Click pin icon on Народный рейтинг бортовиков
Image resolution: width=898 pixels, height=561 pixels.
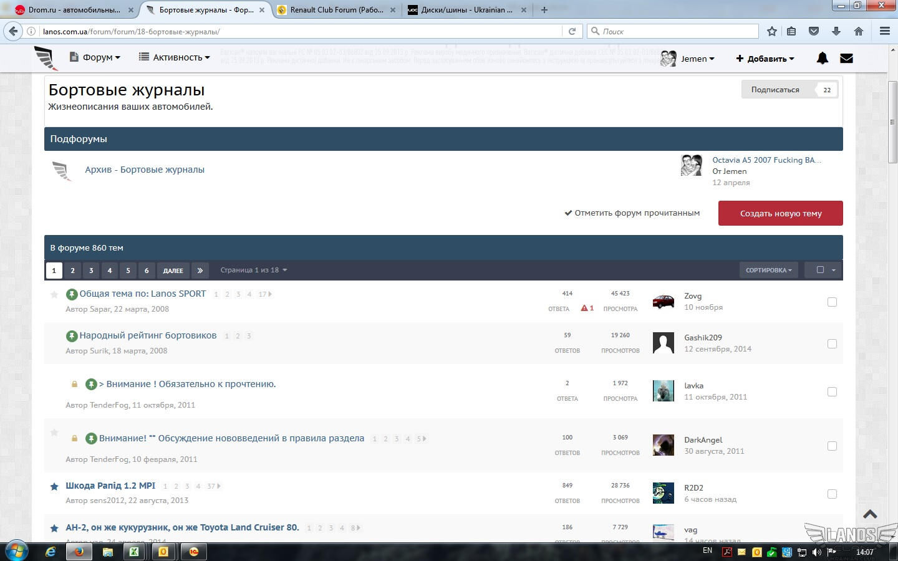[72, 336]
